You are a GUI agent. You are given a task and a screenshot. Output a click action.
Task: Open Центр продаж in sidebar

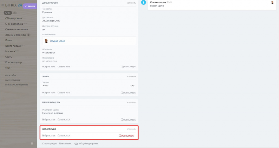click(13, 46)
